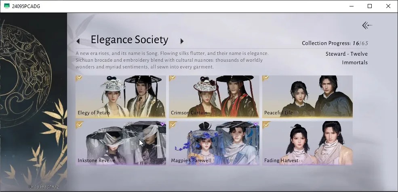Click the Collection Progress 16/65 text
398x192 pixels.
tap(335, 43)
